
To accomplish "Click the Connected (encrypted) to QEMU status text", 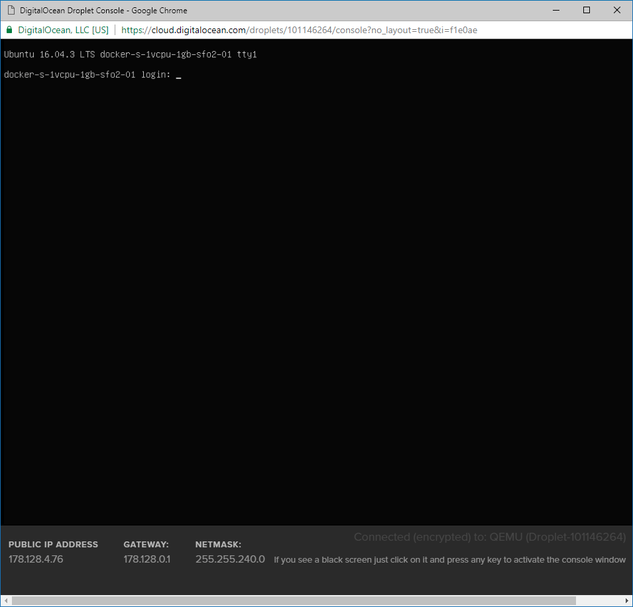I will 490,537.
